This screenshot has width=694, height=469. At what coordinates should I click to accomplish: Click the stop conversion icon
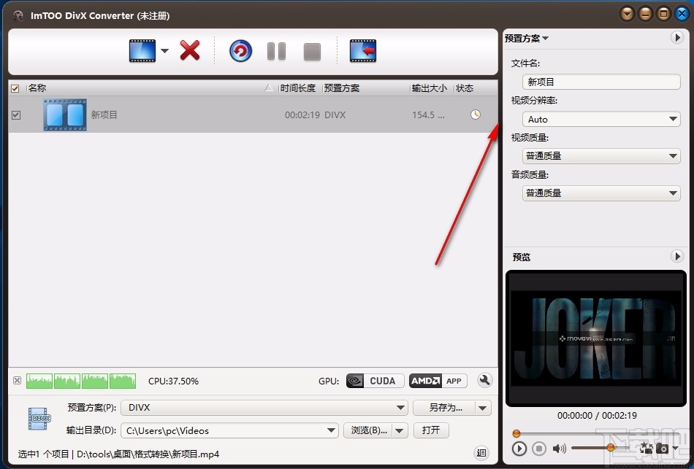click(x=312, y=51)
